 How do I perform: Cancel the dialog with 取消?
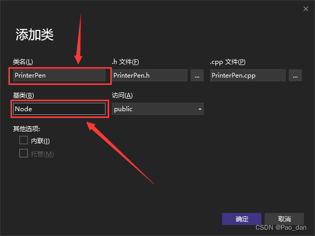(x=284, y=219)
